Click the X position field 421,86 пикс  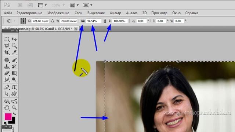(x=40, y=21)
